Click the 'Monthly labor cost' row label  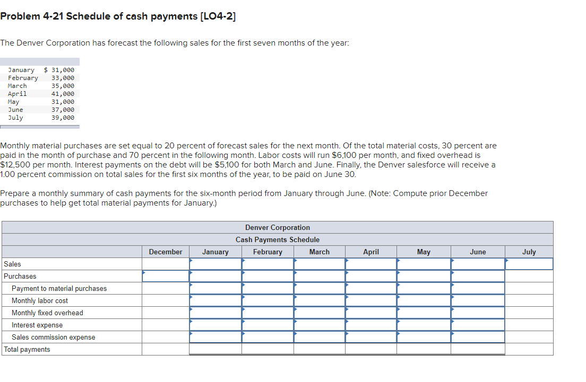pos(40,301)
